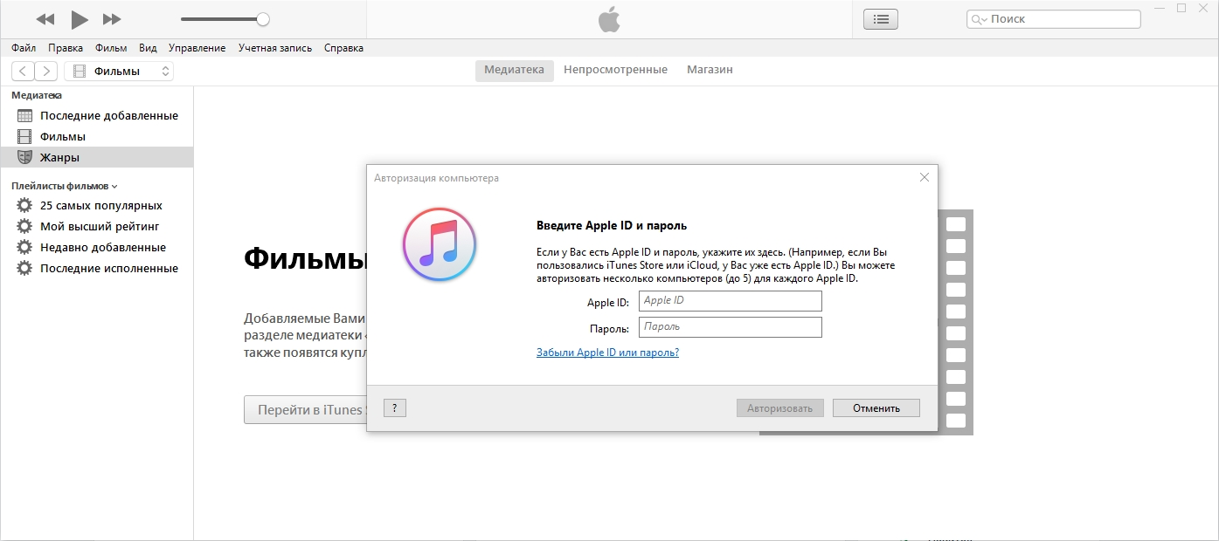This screenshot has height=541, width=1219.
Task: Select Жанры in the sidebar
Action: click(96, 157)
